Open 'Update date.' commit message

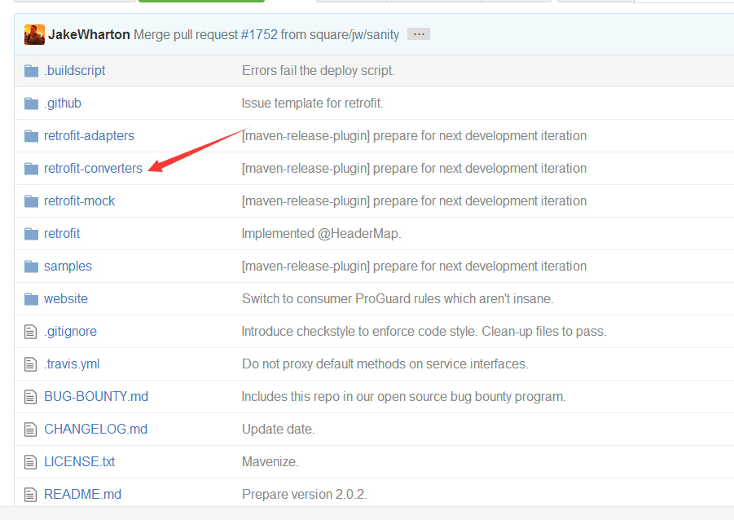click(278, 429)
